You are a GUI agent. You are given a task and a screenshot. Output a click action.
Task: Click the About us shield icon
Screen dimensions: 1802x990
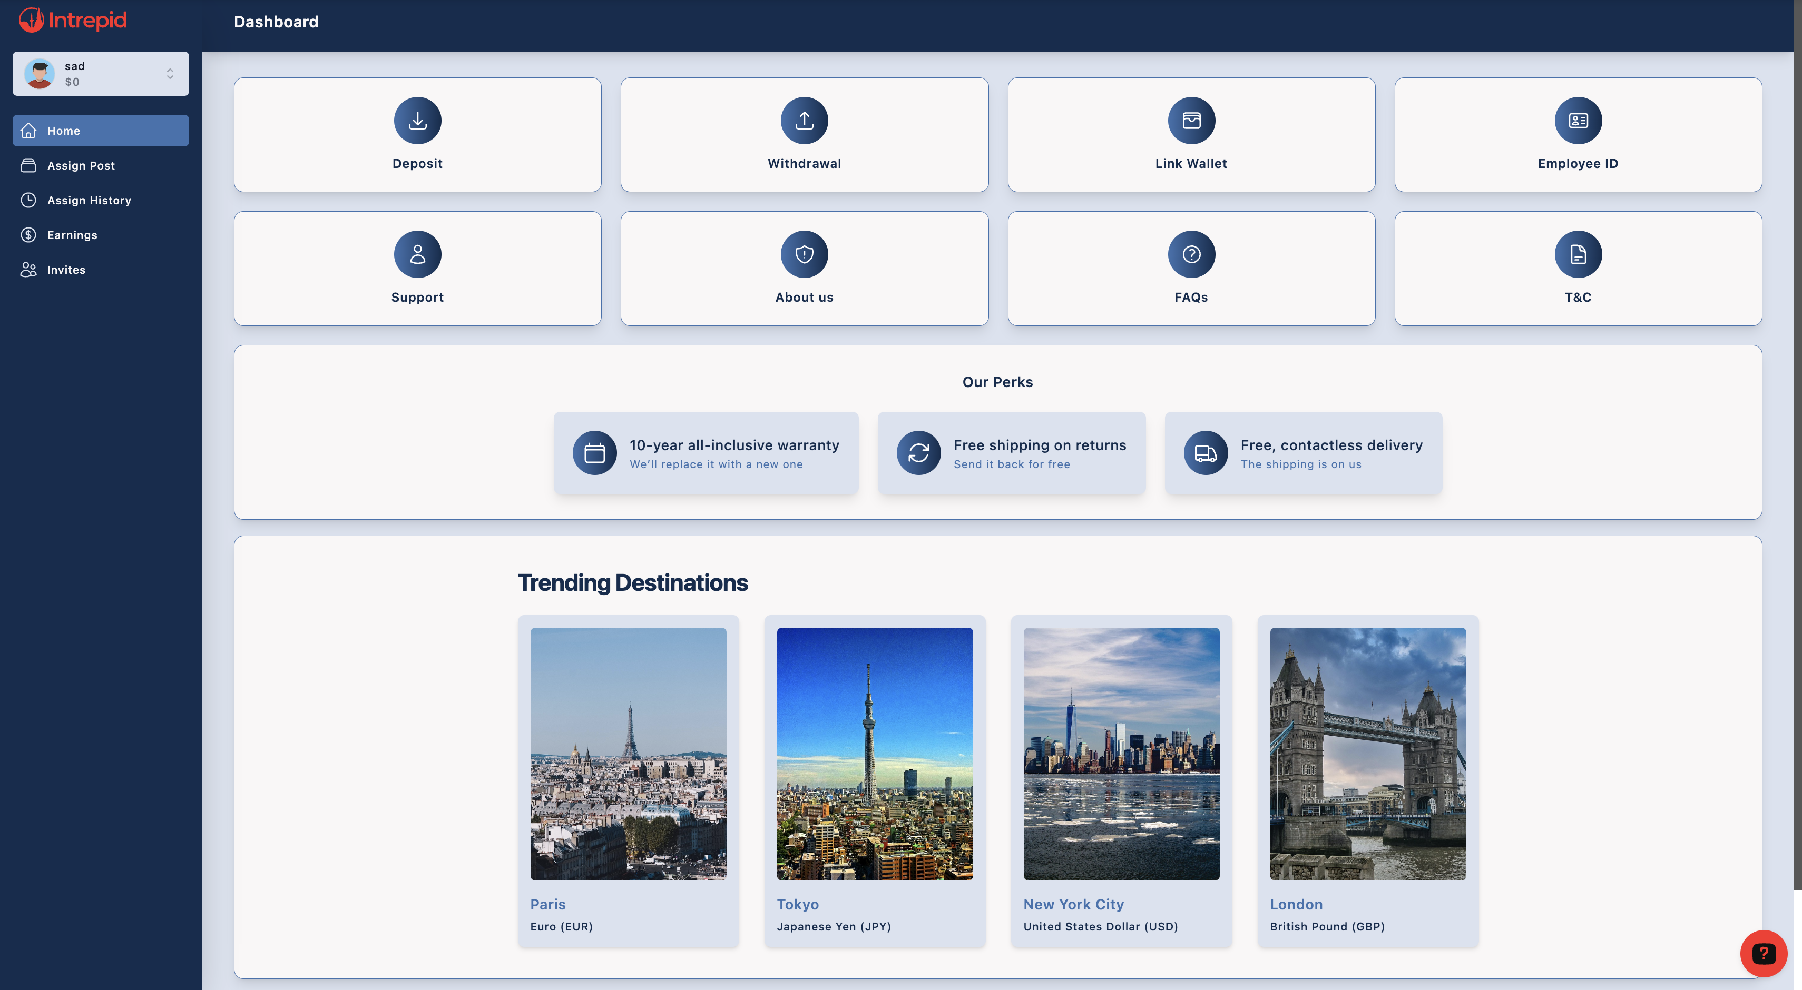point(804,254)
